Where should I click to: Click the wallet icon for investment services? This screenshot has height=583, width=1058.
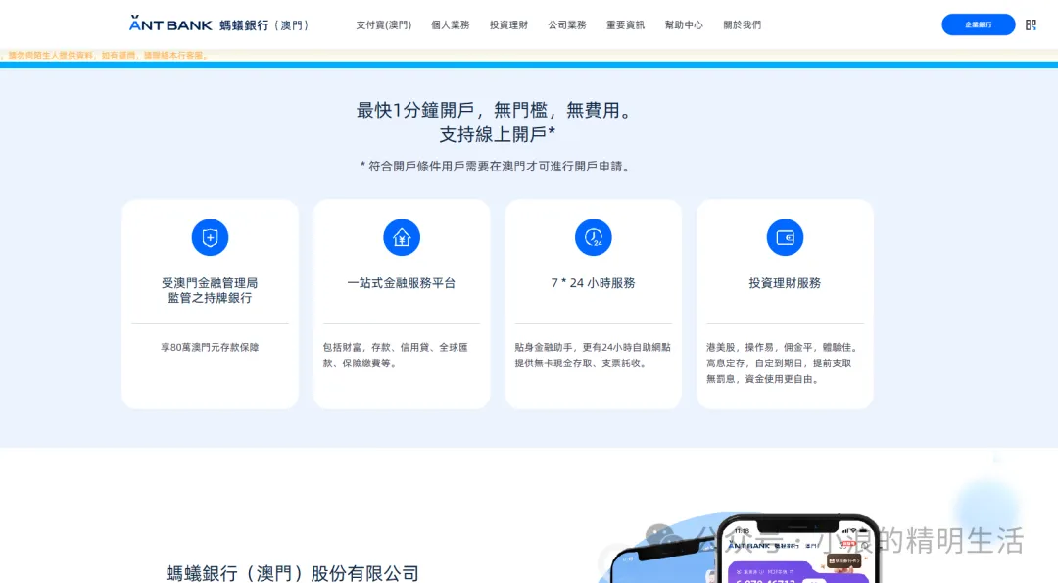pos(785,237)
